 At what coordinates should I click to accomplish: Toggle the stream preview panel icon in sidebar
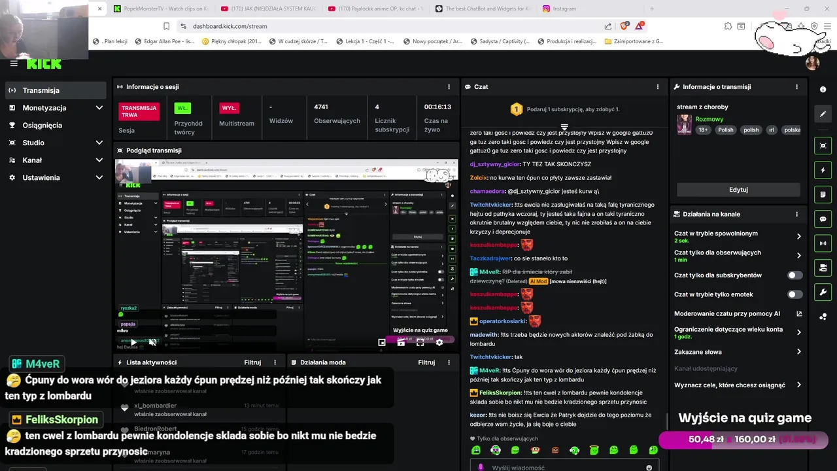(823, 146)
